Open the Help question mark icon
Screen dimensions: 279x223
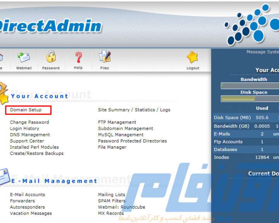click(x=78, y=57)
